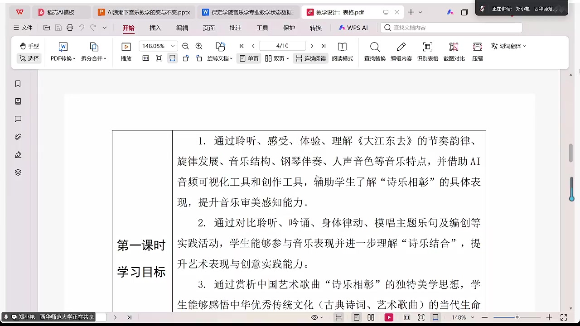Screen dimensions: 580x326
Task: Open the WPS AI assistant
Action: pos(353,28)
